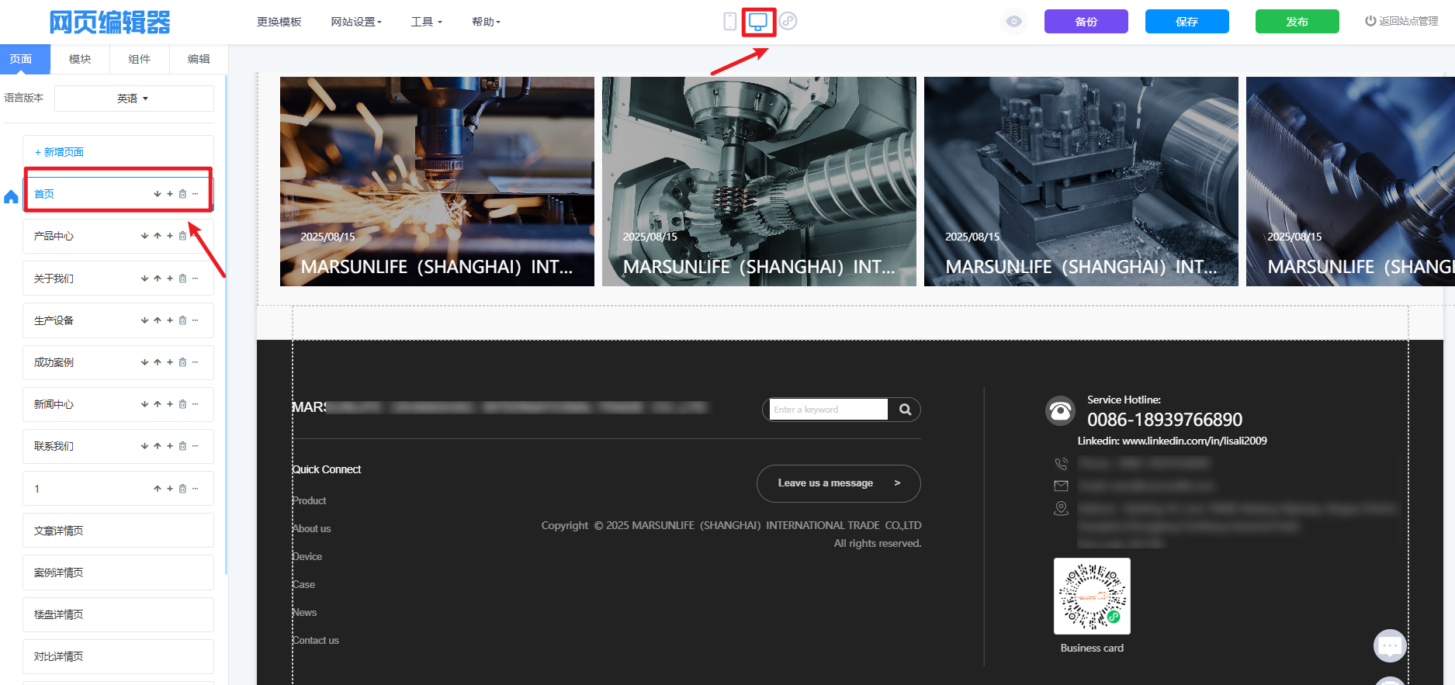Screen dimensions: 1455x685
Task: Move the 生产设备 page up
Action: 158,320
